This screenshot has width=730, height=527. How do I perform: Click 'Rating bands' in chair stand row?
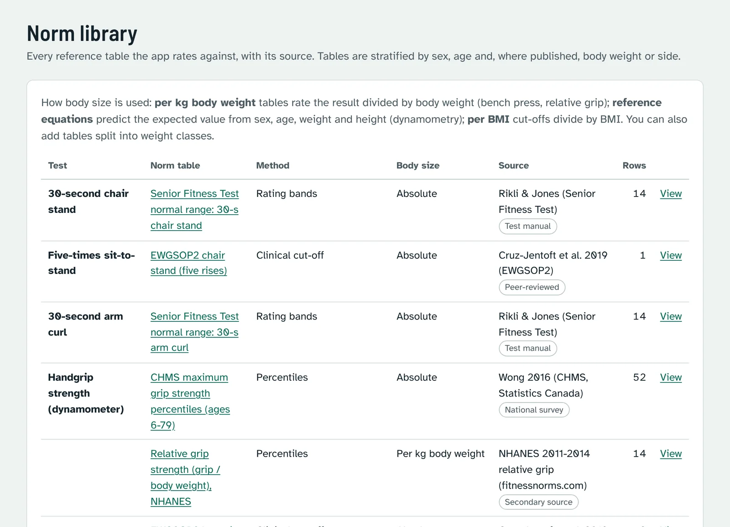click(287, 194)
